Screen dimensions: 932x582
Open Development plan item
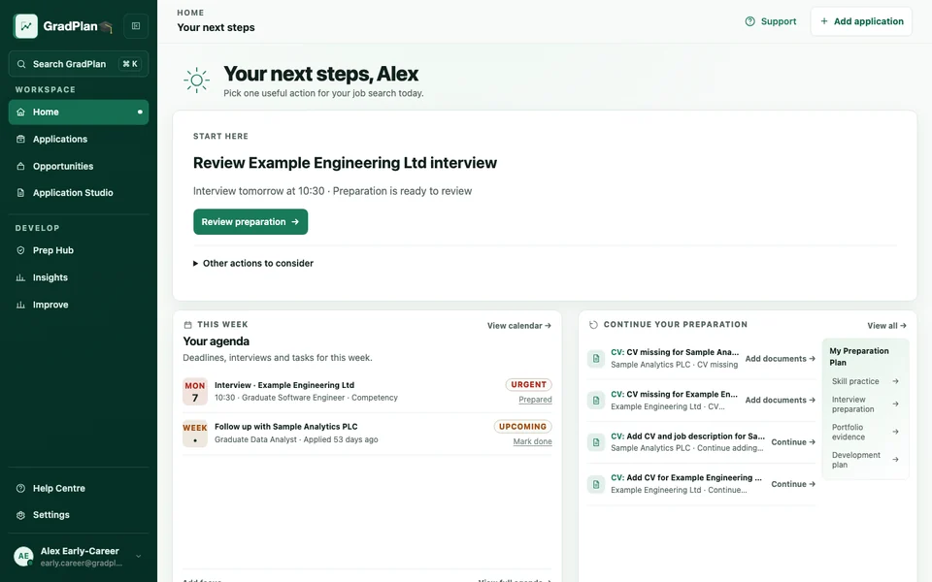[865, 460]
